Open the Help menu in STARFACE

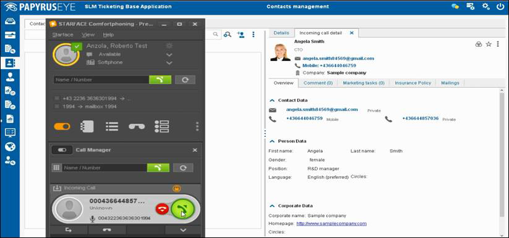point(108,35)
